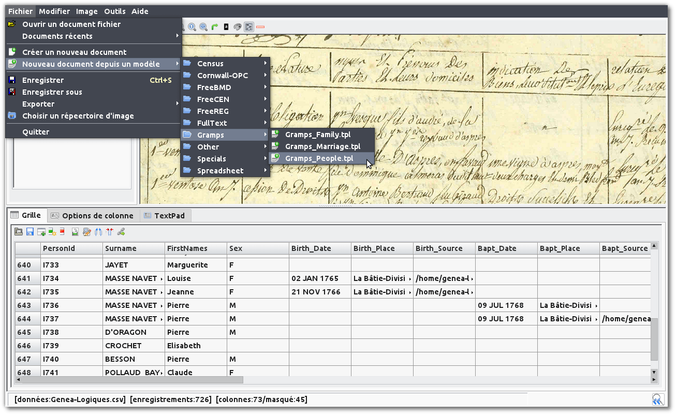This screenshot has height=415, width=676.
Task: Choose 'Ouvrir un document fichier'
Action: (x=93, y=24)
